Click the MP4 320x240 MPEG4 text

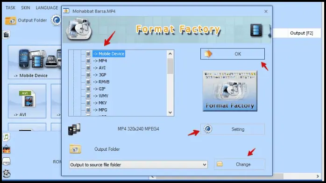click(138, 129)
